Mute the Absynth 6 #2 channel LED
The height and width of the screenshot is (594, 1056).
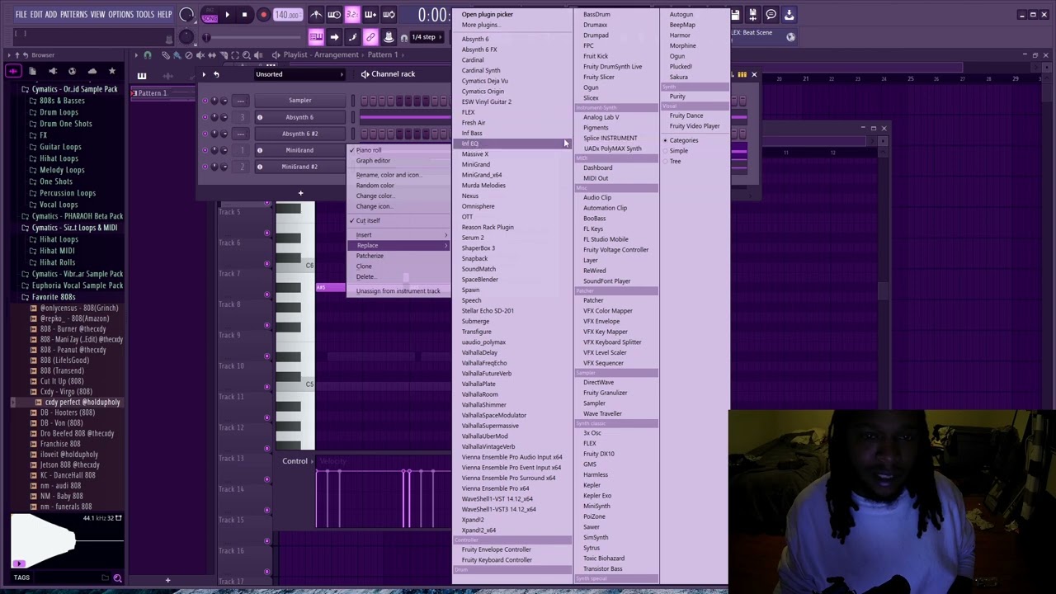click(205, 134)
